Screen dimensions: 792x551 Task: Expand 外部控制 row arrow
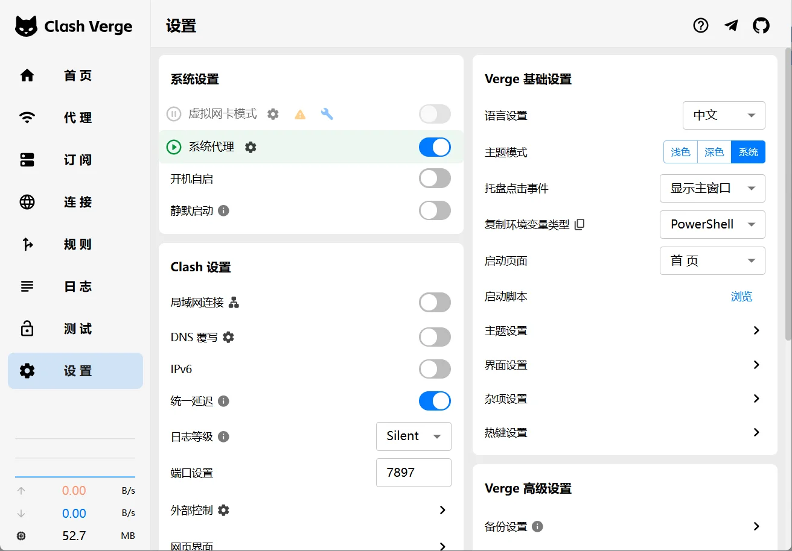442,510
